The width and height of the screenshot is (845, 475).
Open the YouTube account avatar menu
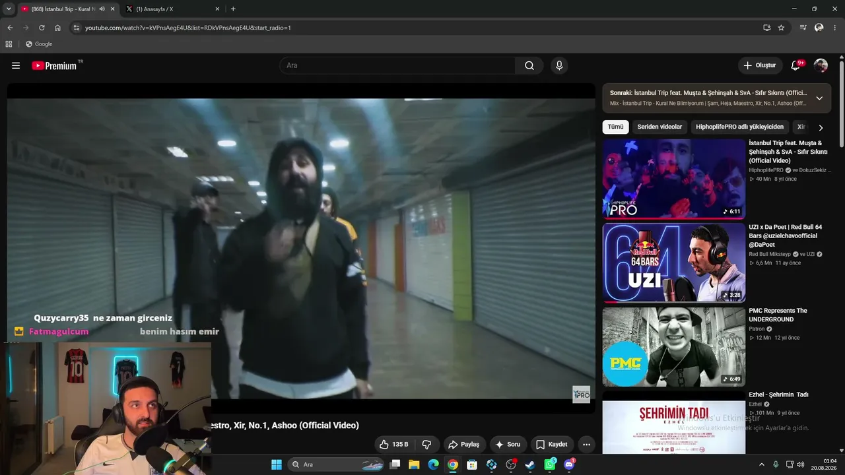(x=821, y=65)
